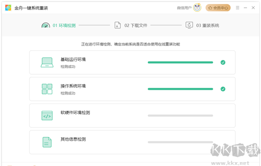This screenshot has width=261, height=166.
Task: Click the 其他信息检测 title text
Action: pos(73,139)
